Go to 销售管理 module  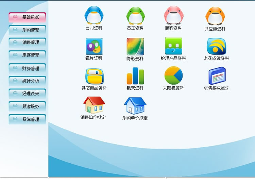27,42
